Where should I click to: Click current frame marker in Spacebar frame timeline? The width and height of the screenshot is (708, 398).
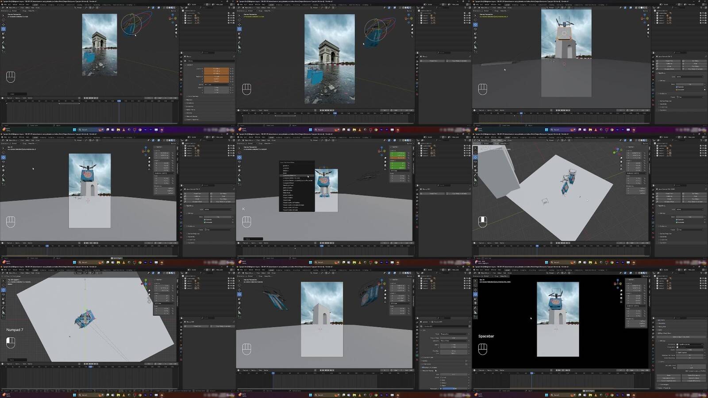click(x=532, y=373)
